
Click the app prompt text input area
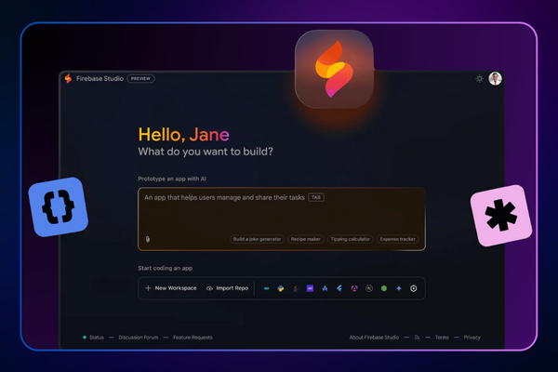[x=279, y=214]
